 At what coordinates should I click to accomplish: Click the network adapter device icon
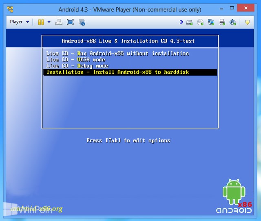click(211, 22)
